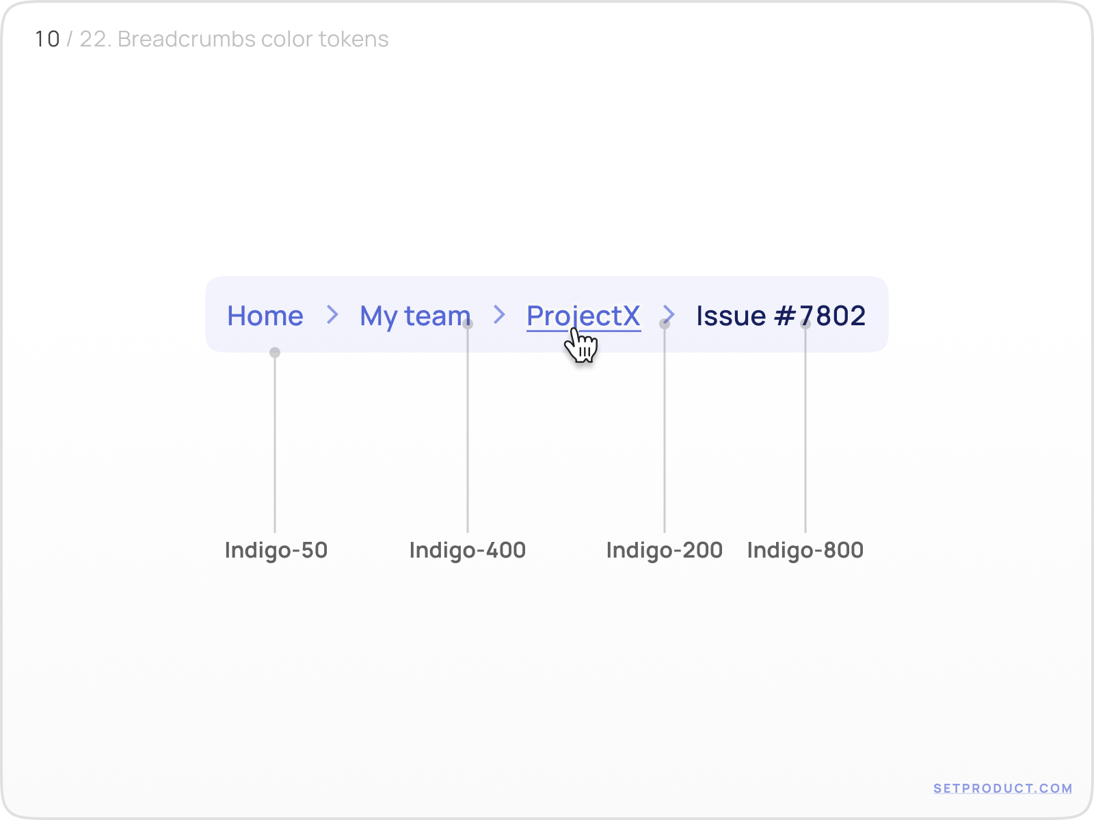The width and height of the screenshot is (1094, 820).
Task: Click chevron between My team and ProjectX
Action: pyautogui.click(x=500, y=315)
